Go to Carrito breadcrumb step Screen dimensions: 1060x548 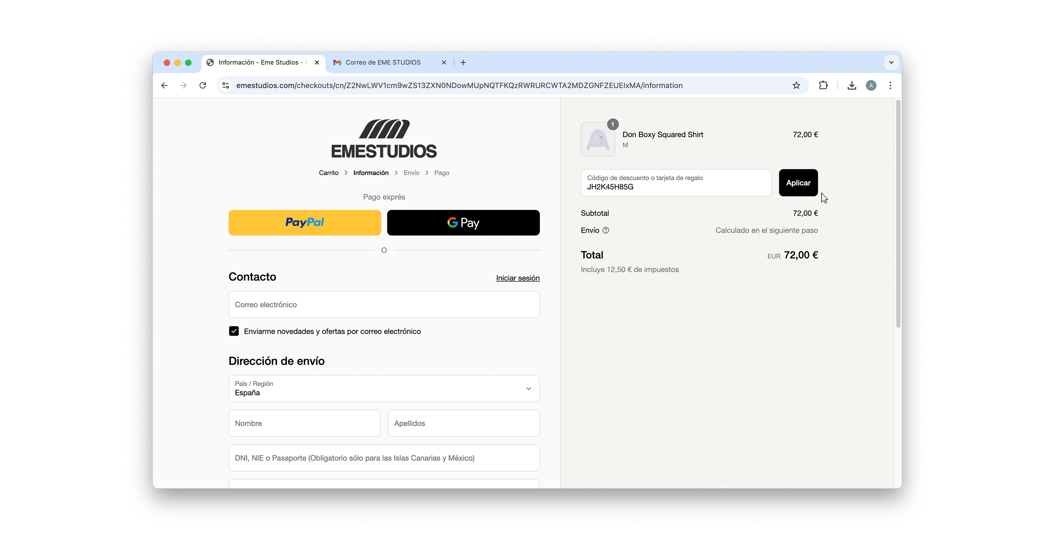(x=328, y=173)
